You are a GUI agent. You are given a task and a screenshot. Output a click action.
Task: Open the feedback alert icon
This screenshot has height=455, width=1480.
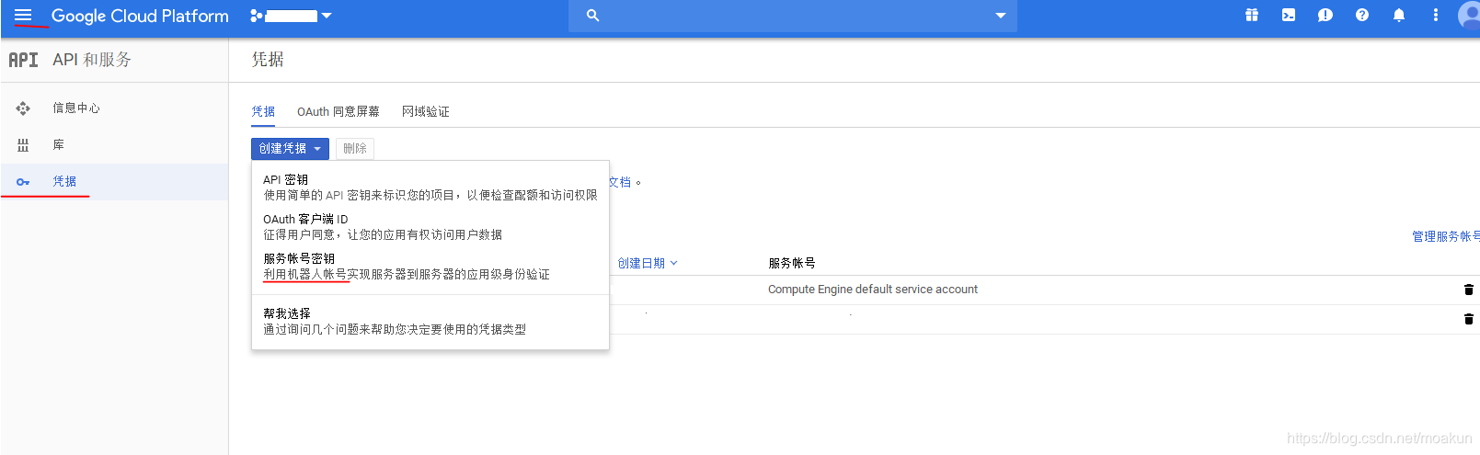click(x=1325, y=16)
